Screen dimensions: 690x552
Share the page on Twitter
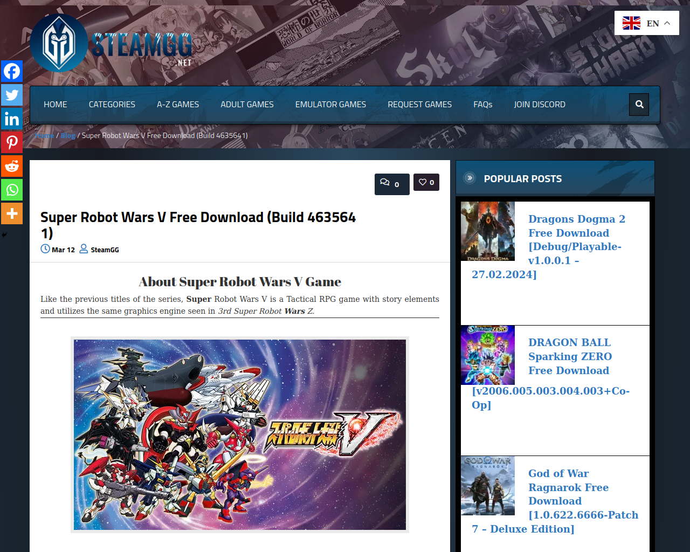tap(11, 95)
